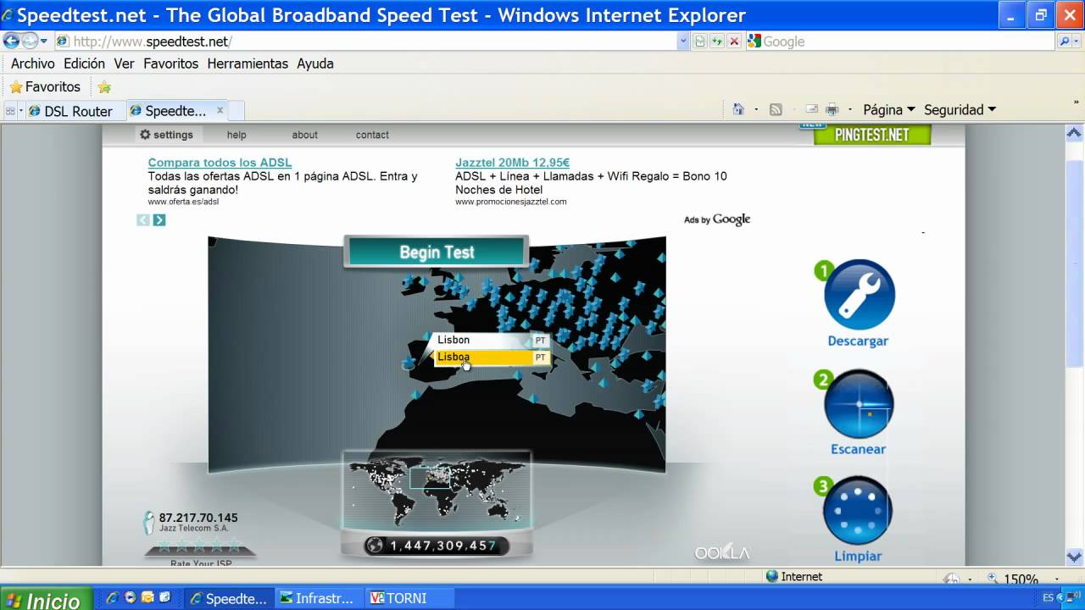
Task: Open the Herramientas menu
Action: coord(248,64)
